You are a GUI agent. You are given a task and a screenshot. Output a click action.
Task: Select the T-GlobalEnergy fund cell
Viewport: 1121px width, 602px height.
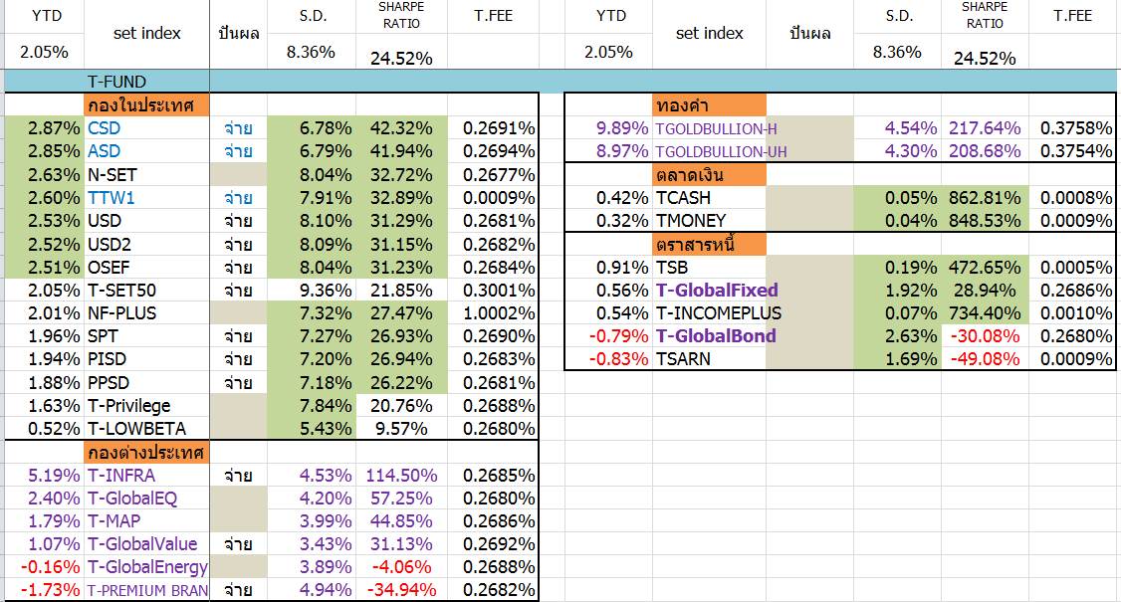(146, 567)
